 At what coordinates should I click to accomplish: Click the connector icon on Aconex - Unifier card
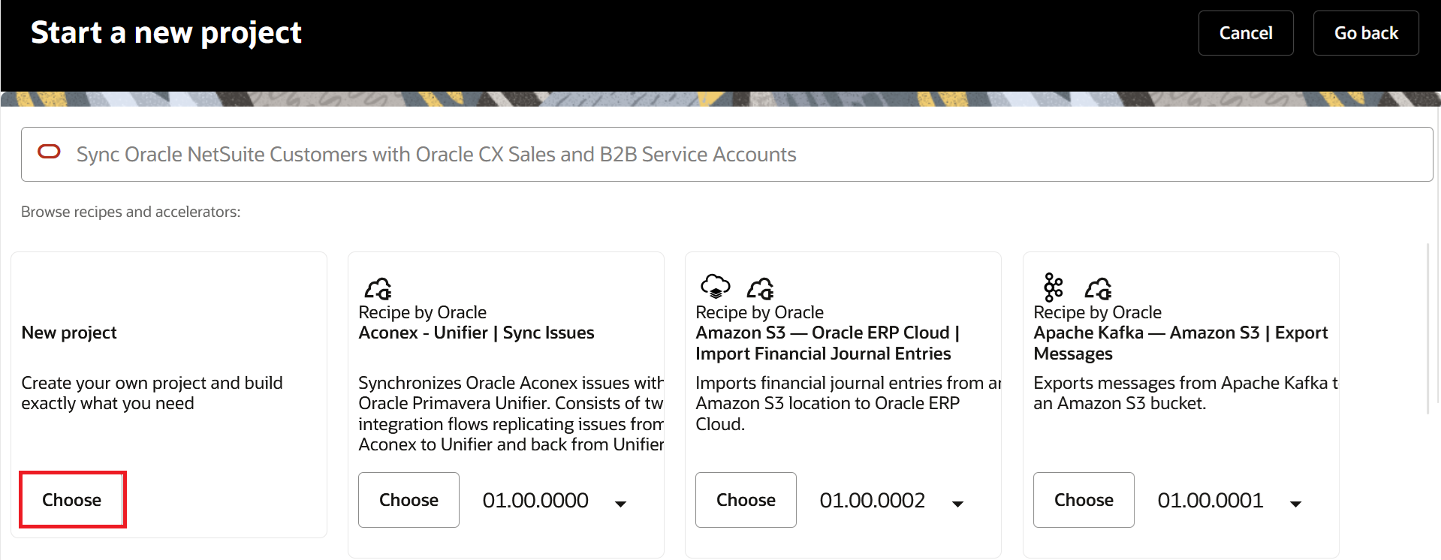[x=378, y=288]
